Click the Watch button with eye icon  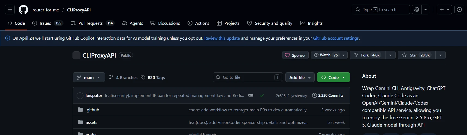[325, 55]
